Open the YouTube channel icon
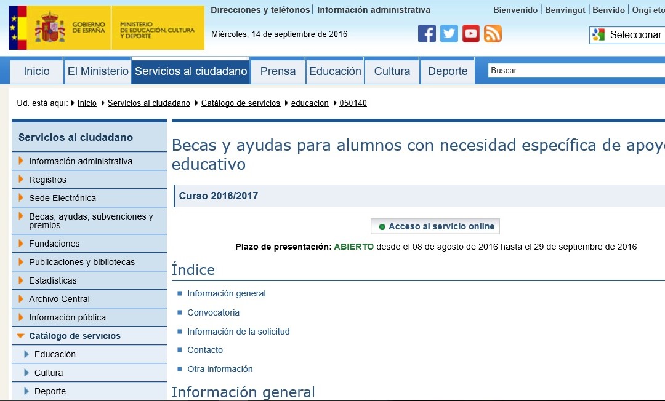 tap(471, 33)
